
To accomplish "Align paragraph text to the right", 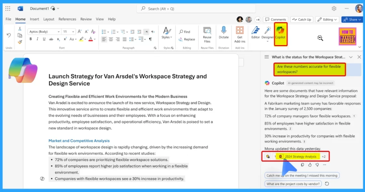I will click(x=118, y=39).
